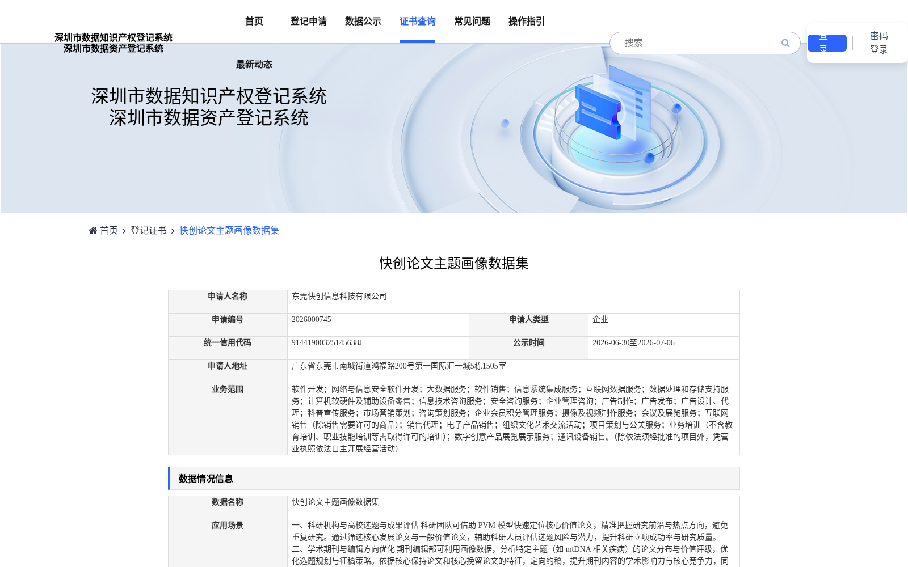Click the 业务范围 description text
This screenshot has width=908, height=567.
[x=512, y=419]
